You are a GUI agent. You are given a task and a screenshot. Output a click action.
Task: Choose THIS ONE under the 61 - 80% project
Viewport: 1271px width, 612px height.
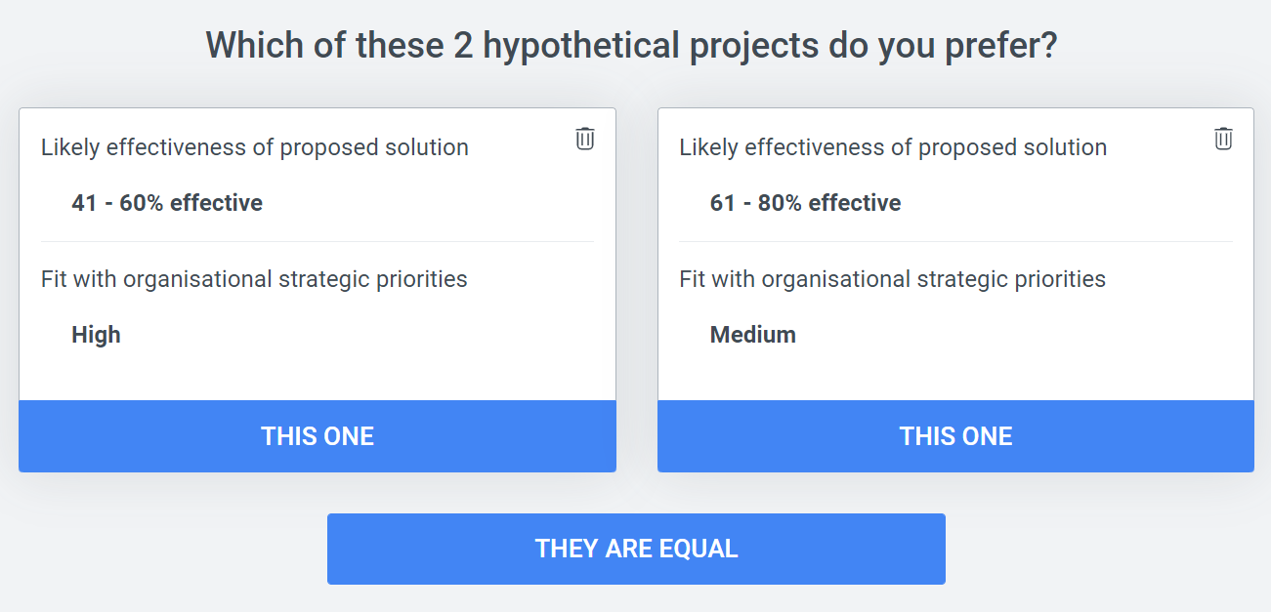pos(955,436)
